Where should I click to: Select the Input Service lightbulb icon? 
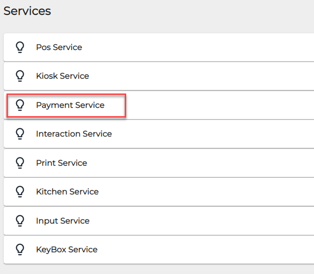(x=20, y=221)
